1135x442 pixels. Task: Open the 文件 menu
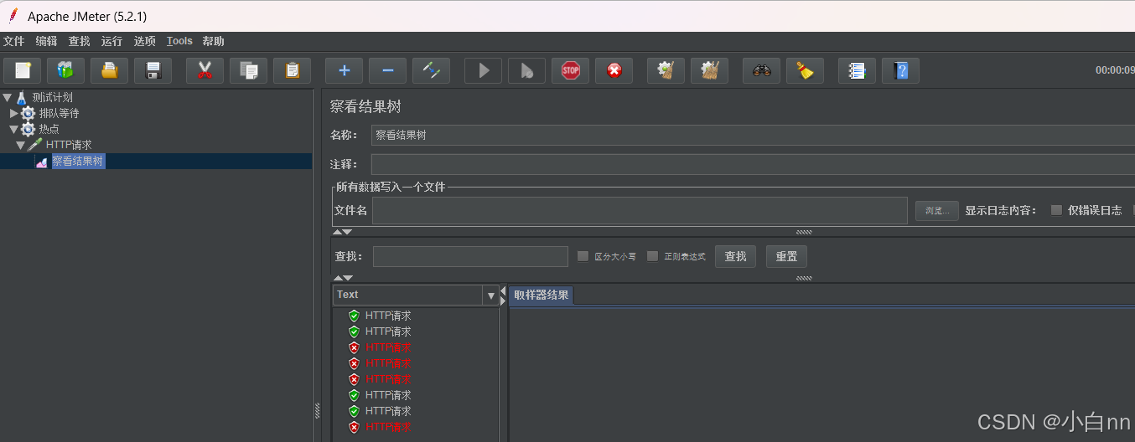(14, 41)
